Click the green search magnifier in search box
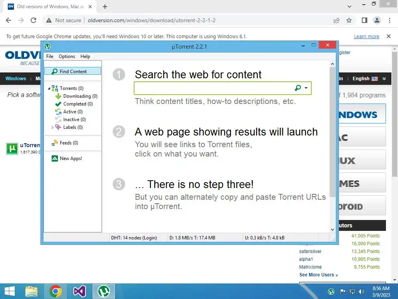This screenshot has height=299, width=398. pos(298,88)
